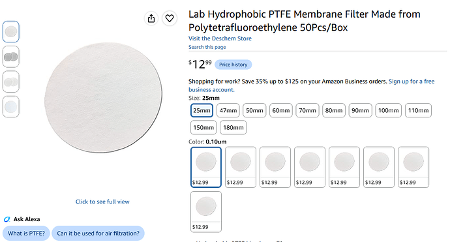Image resolution: width=450 pixels, height=242 pixels.
Task: Pick the second color swatch in the pore-size row
Action: coord(241,167)
